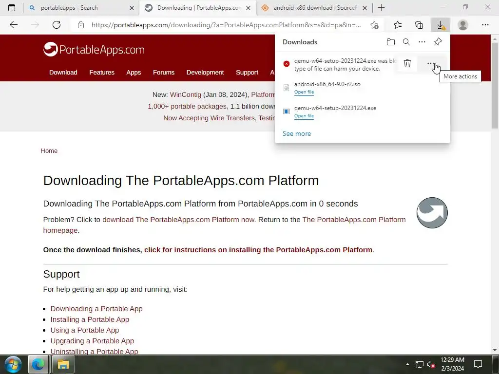
Task: Click android-x86_64-9.0-r2.iso filename
Action: (x=327, y=84)
